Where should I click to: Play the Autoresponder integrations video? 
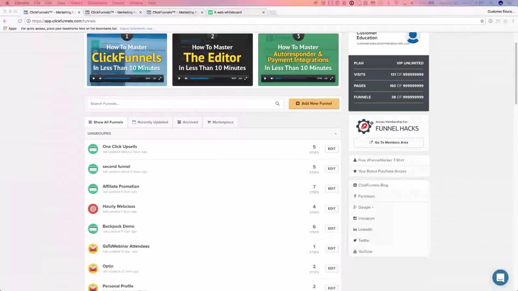click(265, 78)
